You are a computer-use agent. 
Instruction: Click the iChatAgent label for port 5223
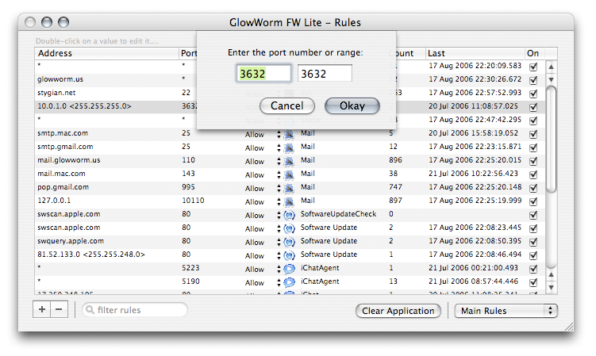click(x=320, y=268)
